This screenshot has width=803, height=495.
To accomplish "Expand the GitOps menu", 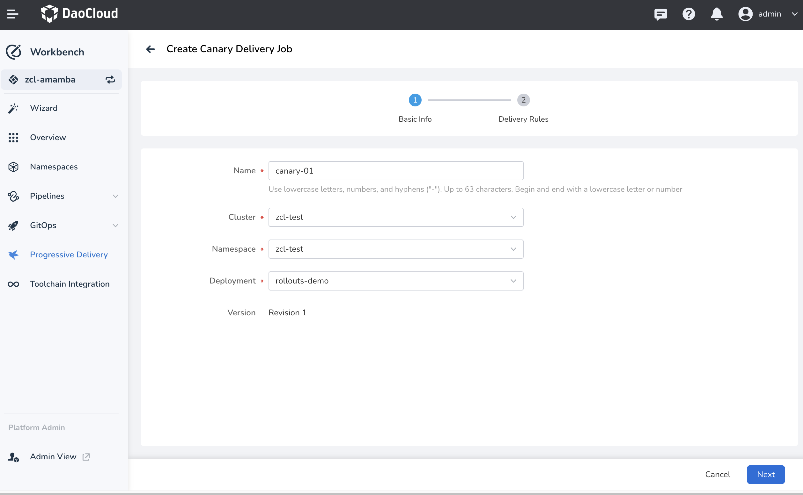I will [x=115, y=226].
